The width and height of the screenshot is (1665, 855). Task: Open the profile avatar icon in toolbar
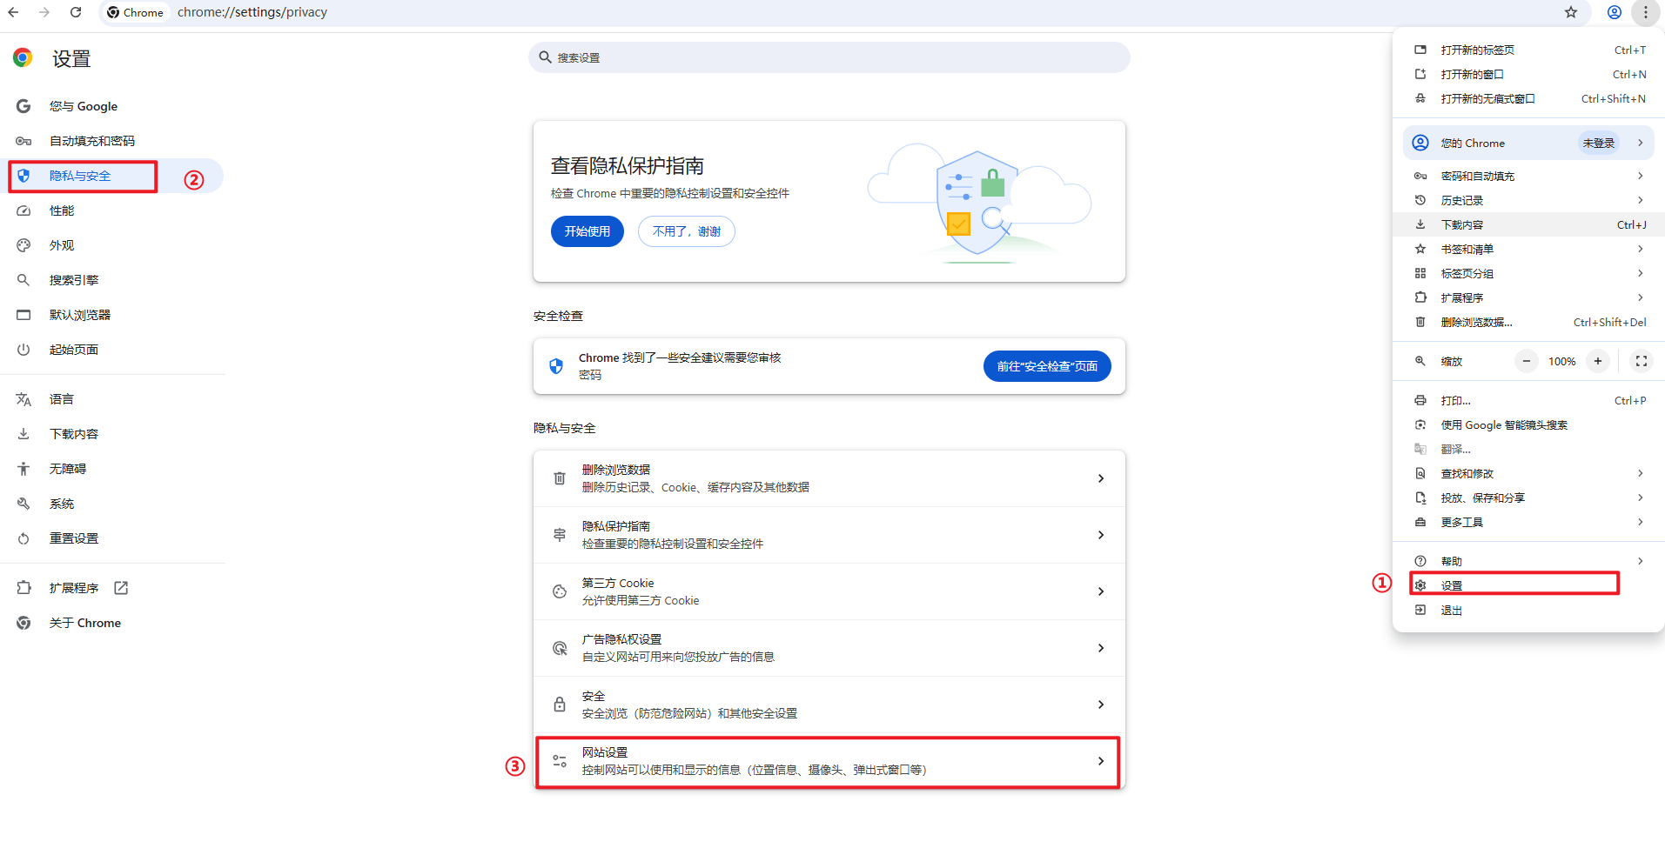(x=1614, y=12)
